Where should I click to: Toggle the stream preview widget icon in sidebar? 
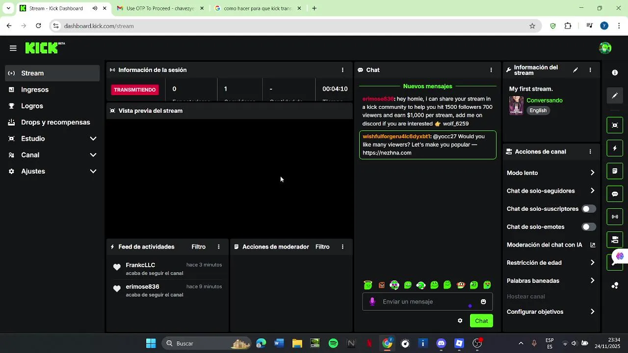pos(615,125)
